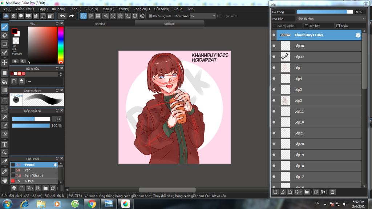Image resolution: width=372 pixels, height=209 pixels.
Task: Merge layer down icon
Action: coord(323,192)
